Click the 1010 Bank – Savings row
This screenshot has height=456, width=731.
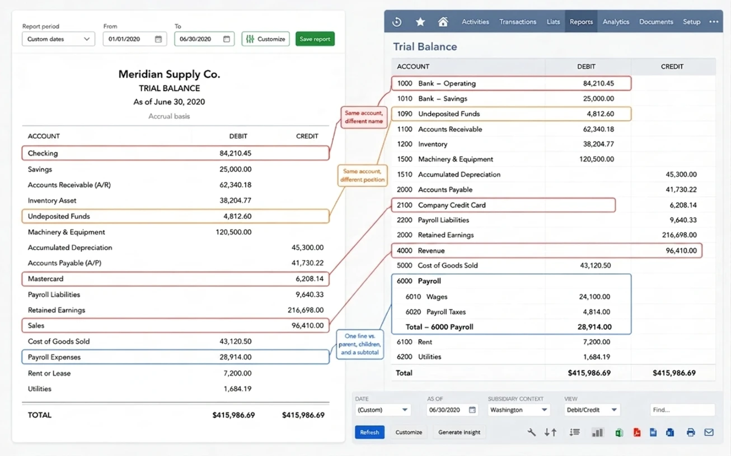click(x=554, y=99)
